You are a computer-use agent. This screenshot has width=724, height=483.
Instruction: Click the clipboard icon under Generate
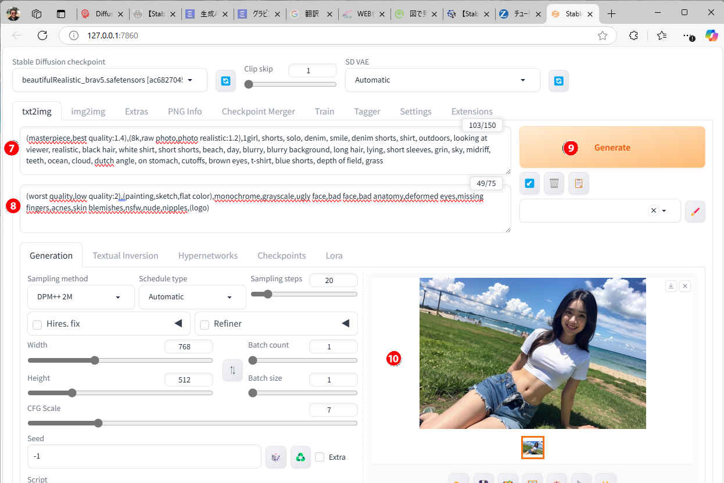pos(578,184)
